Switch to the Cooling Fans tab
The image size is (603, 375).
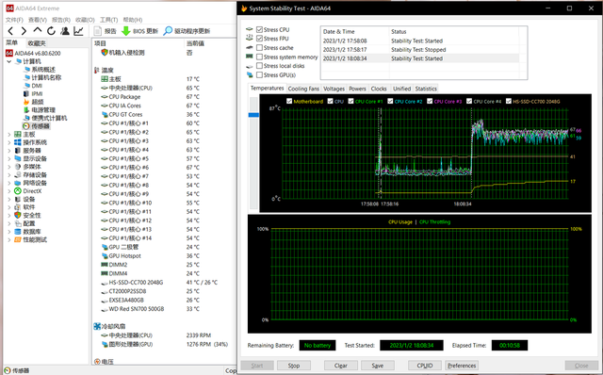303,89
